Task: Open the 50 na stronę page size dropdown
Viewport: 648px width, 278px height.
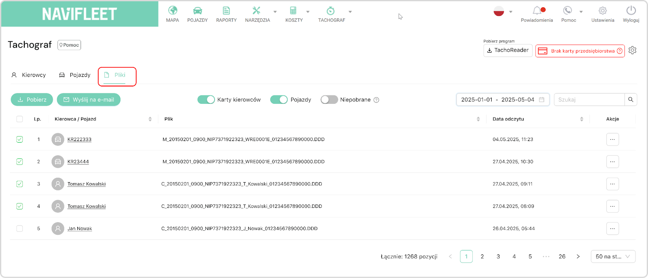Action: coord(613,257)
